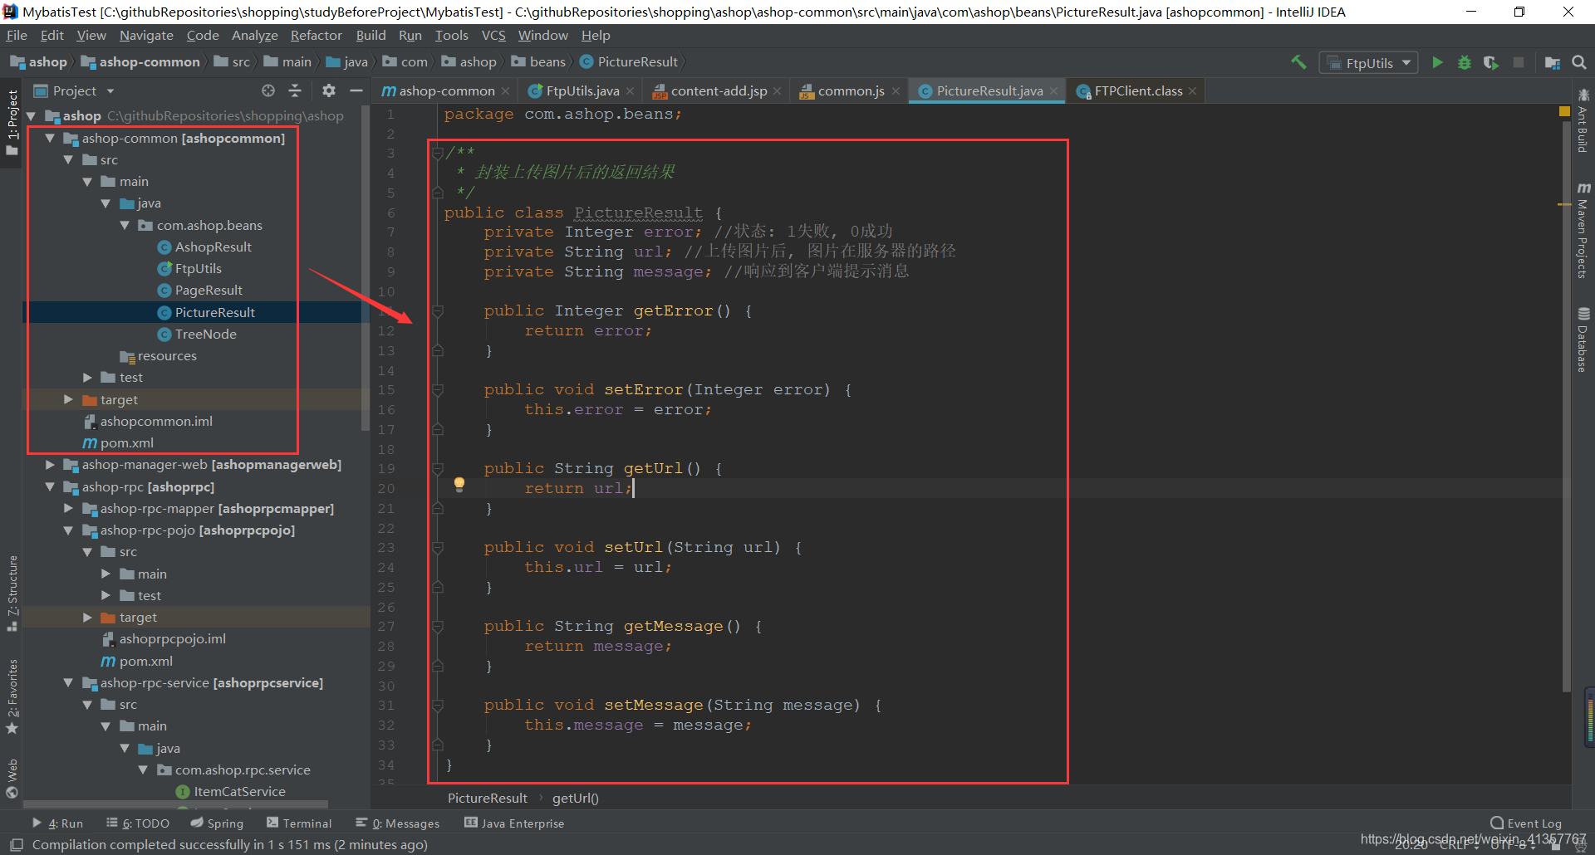Toggle Web tool window side tab
This screenshot has height=855, width=1595.
(x=12, y=777)
